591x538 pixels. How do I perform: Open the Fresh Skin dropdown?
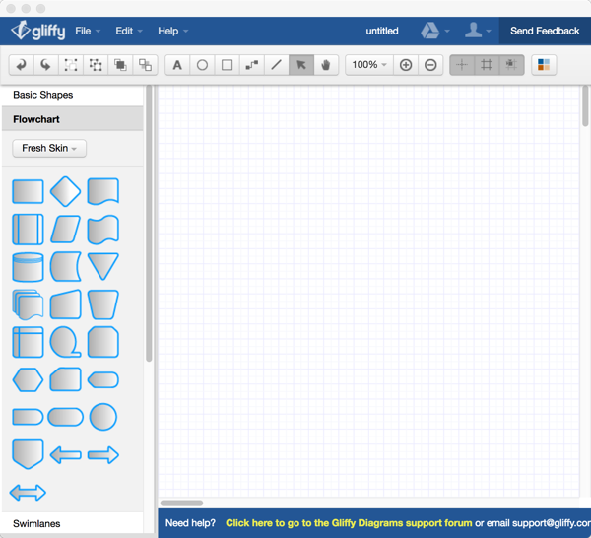coord(49,148)
